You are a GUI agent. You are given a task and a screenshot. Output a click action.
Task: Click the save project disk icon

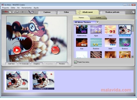[17, 12]
